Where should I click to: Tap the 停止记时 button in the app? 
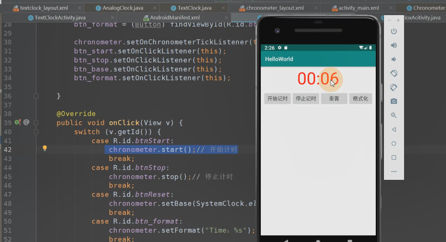tap(306, 99)
